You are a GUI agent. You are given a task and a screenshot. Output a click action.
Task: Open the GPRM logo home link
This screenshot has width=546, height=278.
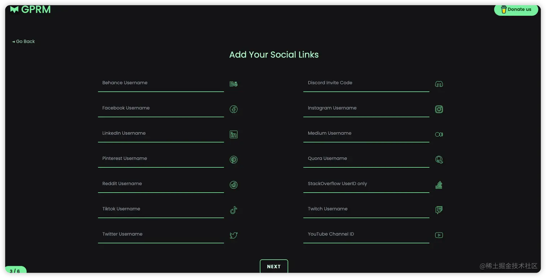(30, 9)
